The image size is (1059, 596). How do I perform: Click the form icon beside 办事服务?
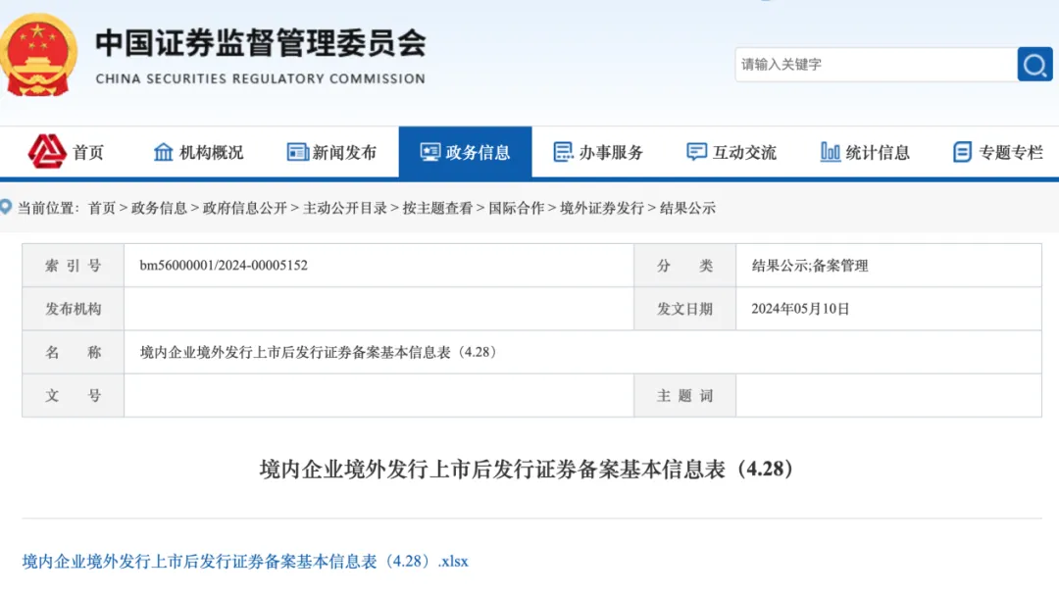click(x=563, y=152)
